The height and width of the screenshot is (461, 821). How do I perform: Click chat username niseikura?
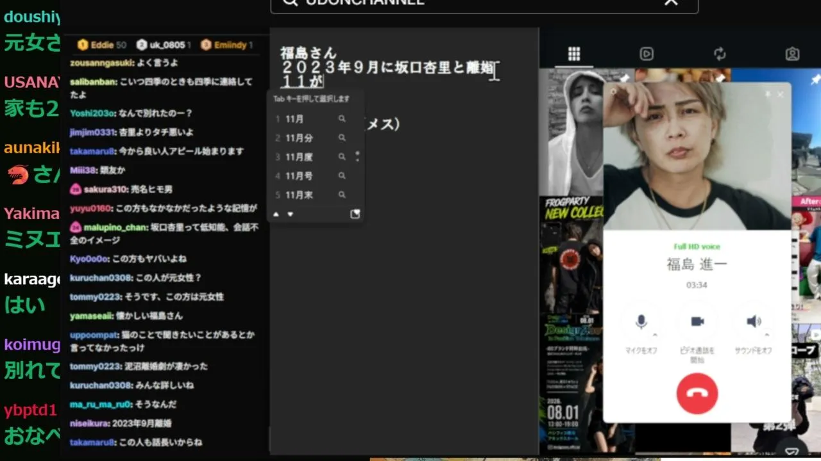point(89,423)
